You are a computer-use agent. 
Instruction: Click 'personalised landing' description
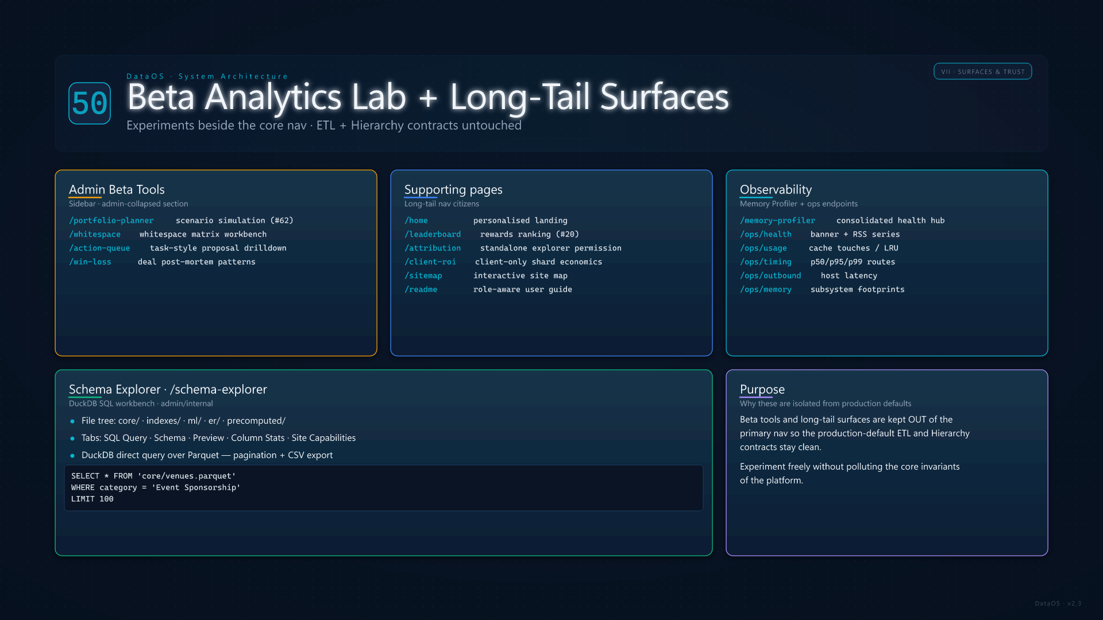(520, 220)
